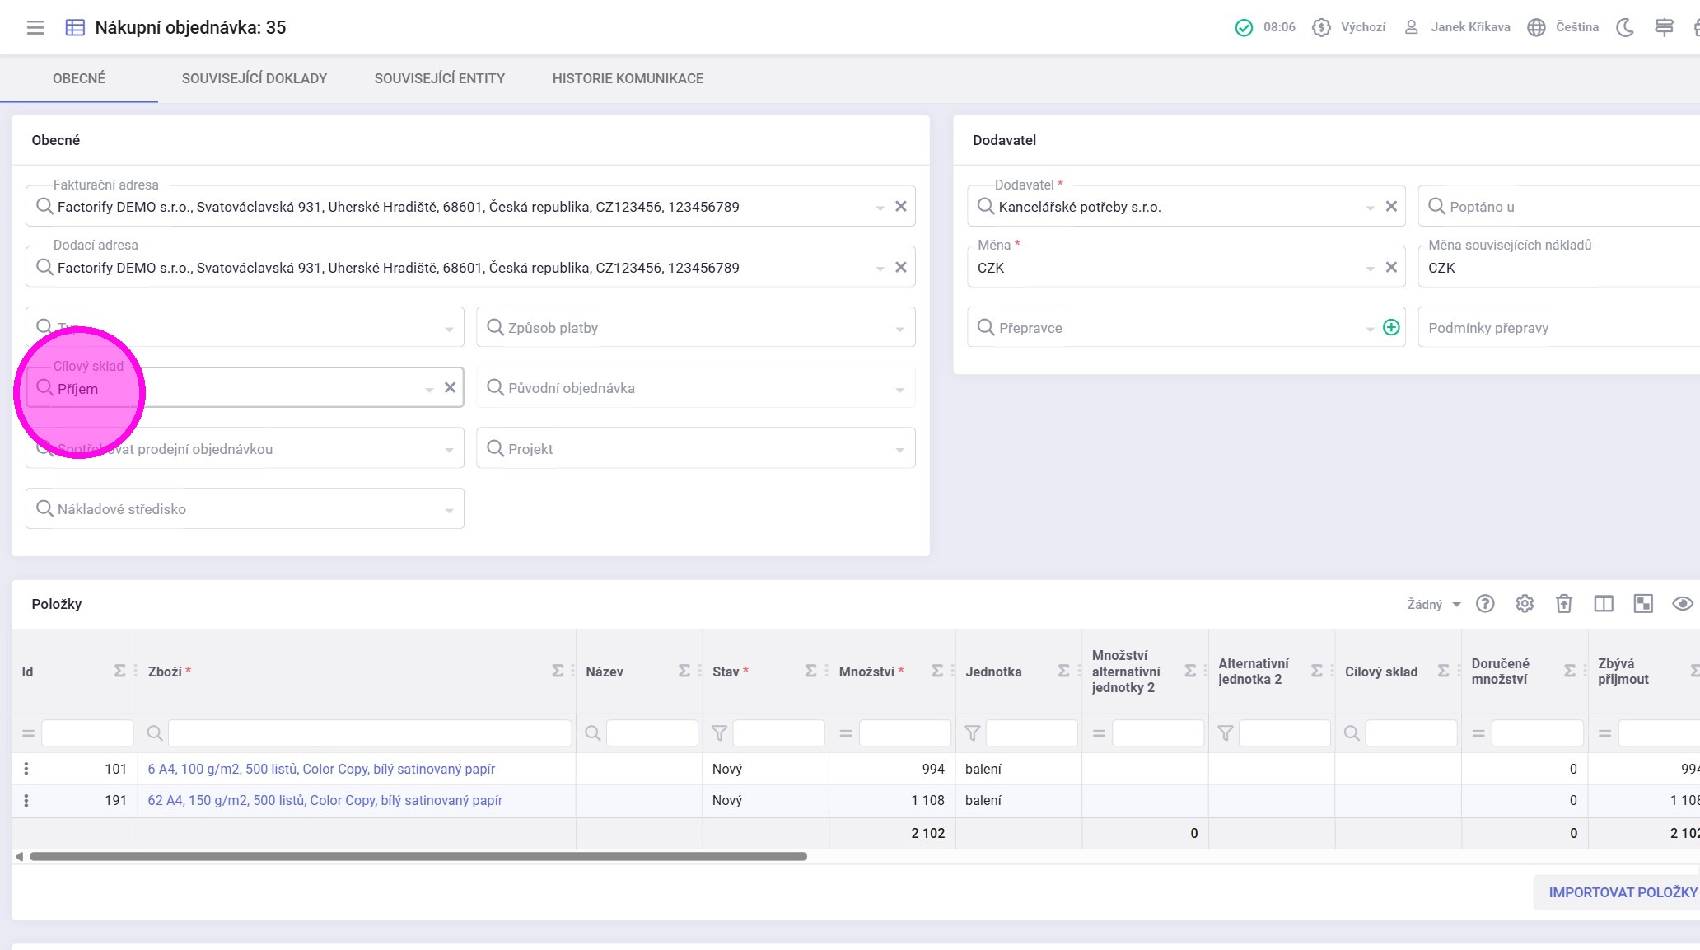
Task: Open the Žádný view selector dropdown
Action: [1434, 604]
